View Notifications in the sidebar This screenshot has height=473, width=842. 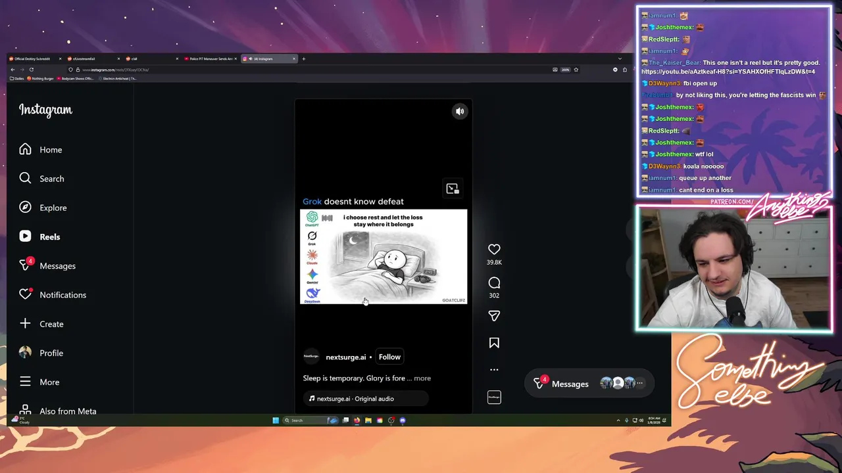[x=53, y=294]
